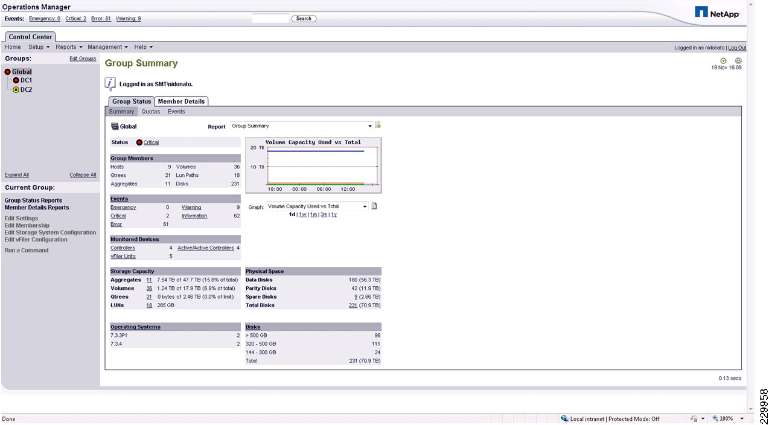The width and height of the screenshot is (769, 425).
Task: Click the add report icon beside Report dropdown
Action: tap(378, 126)
